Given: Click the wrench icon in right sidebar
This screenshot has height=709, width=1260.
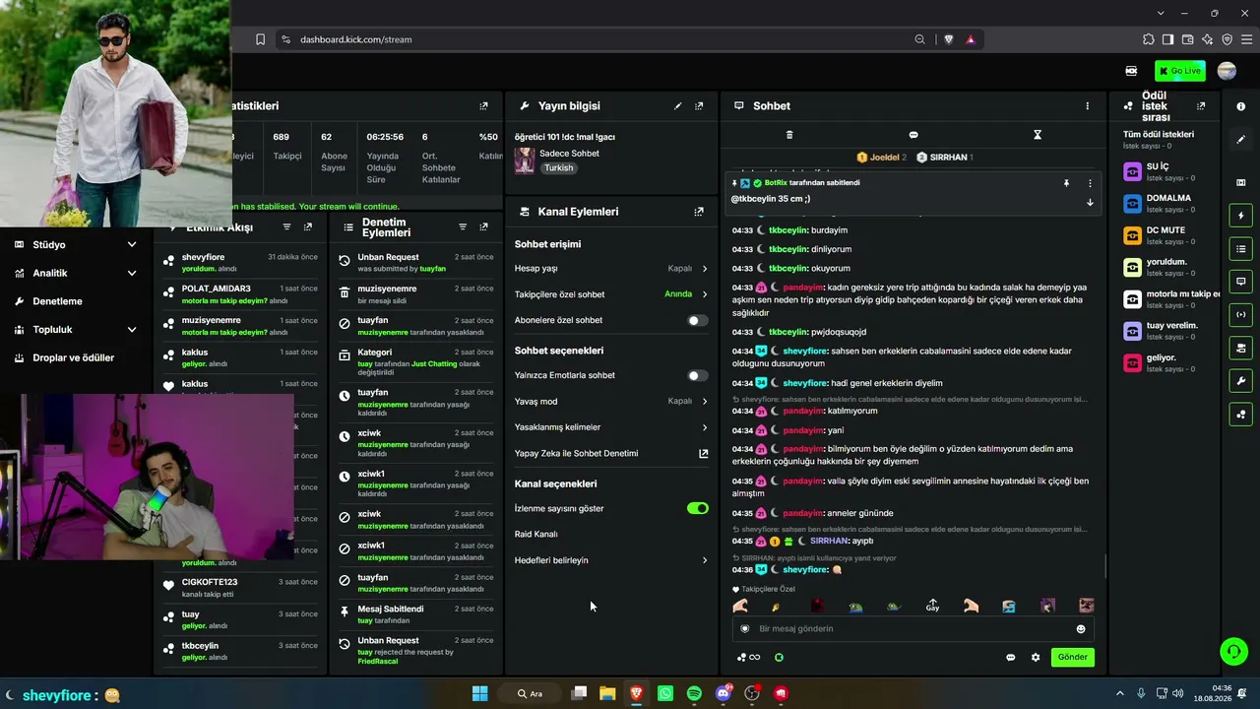Looking at the screenshot, I should click(x=1240, y=381).
